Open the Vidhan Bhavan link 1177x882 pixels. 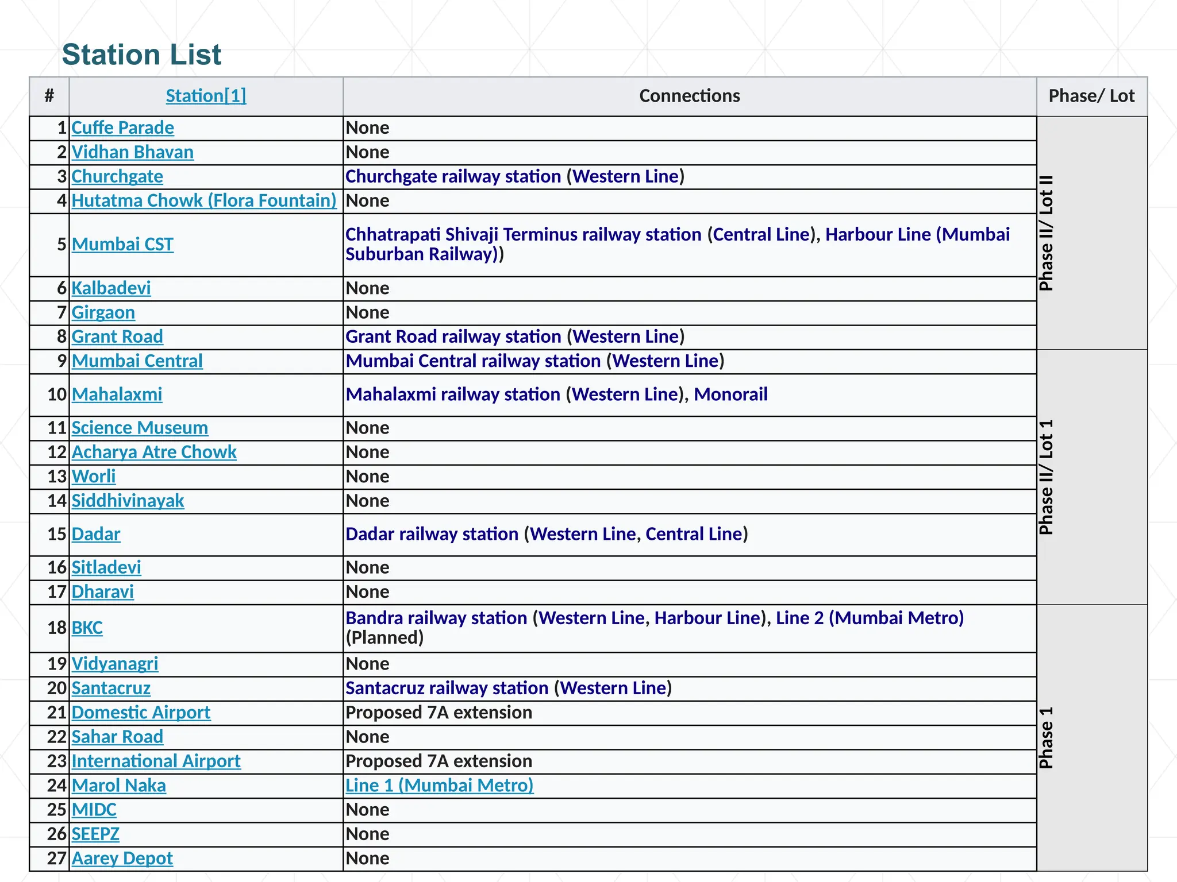click(x=132, y=152)
